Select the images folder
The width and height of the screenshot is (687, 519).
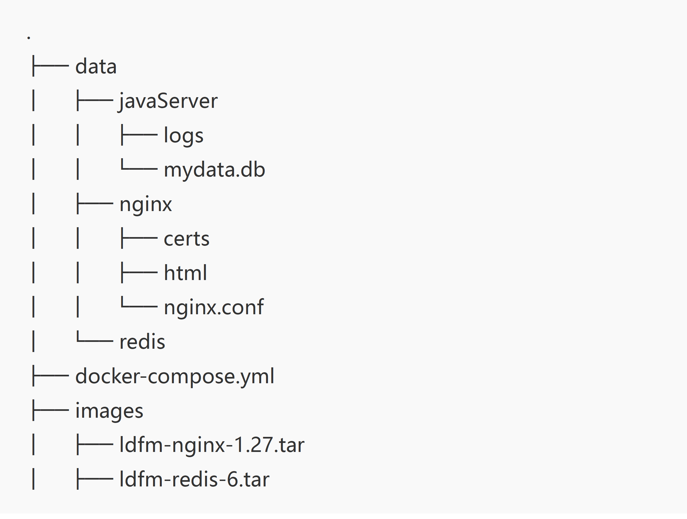(x=109, y=411)
